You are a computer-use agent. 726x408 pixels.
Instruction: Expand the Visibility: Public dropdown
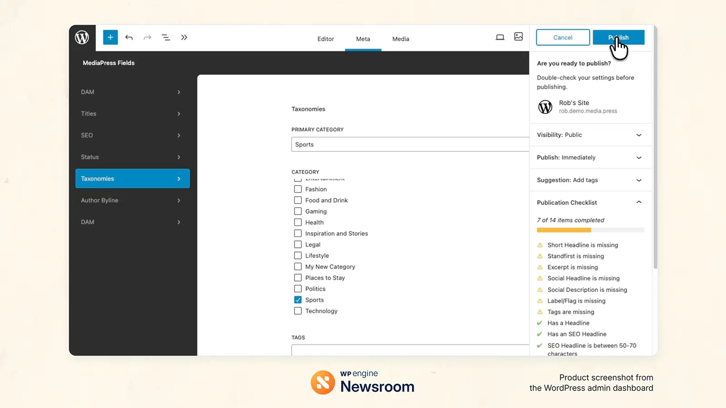click(639, 135)
